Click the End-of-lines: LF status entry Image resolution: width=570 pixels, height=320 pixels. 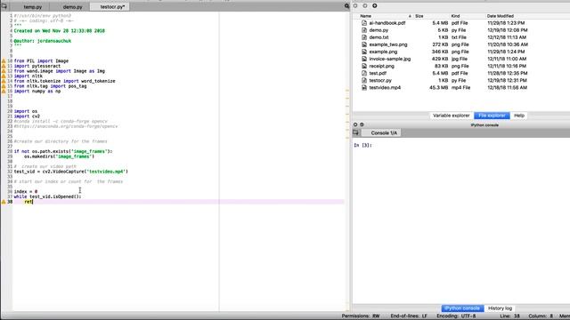[x=409, y=316]
